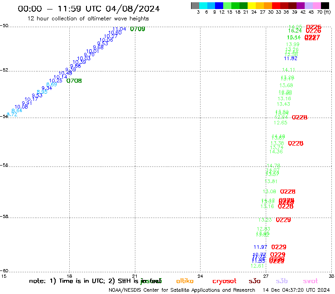Click the '13.43' wave height value
The width and height of the screenshot is (335, 294).
(283, 104)
